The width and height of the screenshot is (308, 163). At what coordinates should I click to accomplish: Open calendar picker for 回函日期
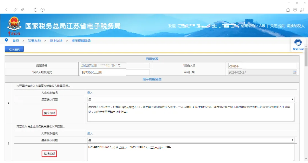(295, 72)
